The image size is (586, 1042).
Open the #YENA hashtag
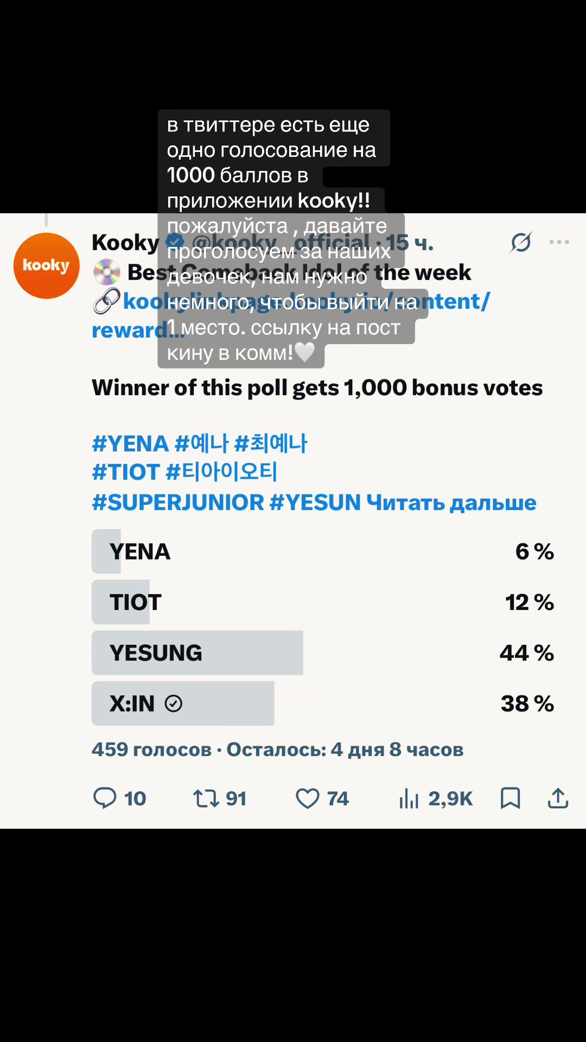[130, 444]
